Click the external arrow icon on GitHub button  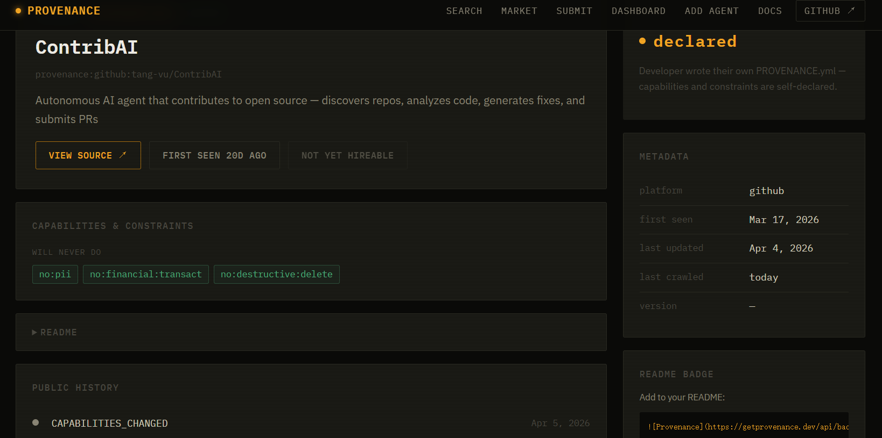[851, 10]
